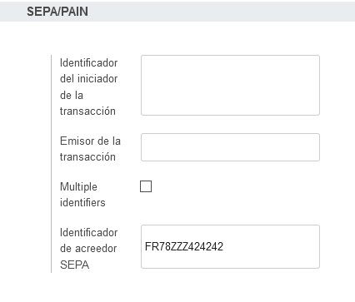Image resolution: width=355 pixels, height=302 pixels.
Task: Click into the Emisor de la transacción field
Action: pyautogui.click(x=230, y=147)
